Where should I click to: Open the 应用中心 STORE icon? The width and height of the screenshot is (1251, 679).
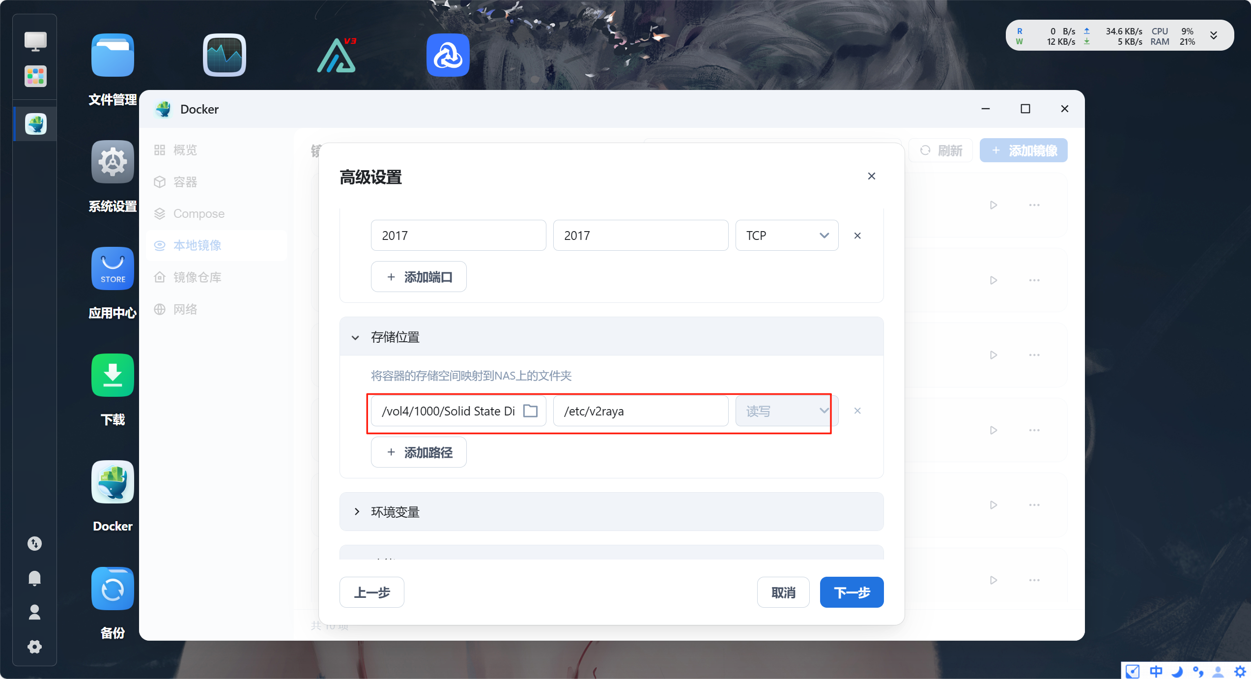coord(113,269)
